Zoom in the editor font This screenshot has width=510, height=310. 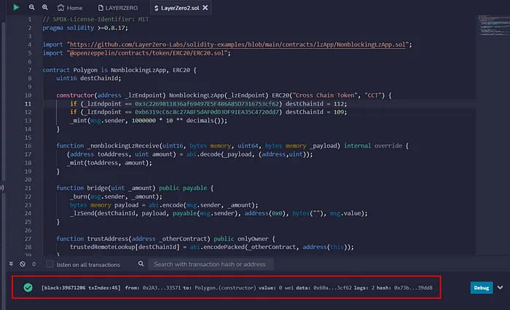point(45,7)
